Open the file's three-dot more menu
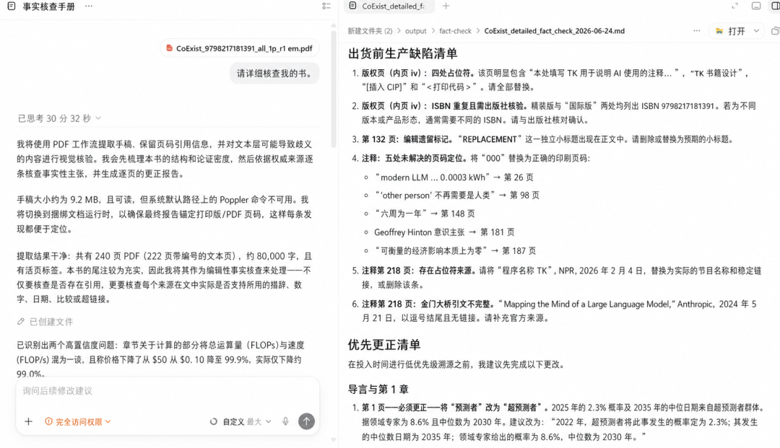The image size is (780, 448). (696, 31)
